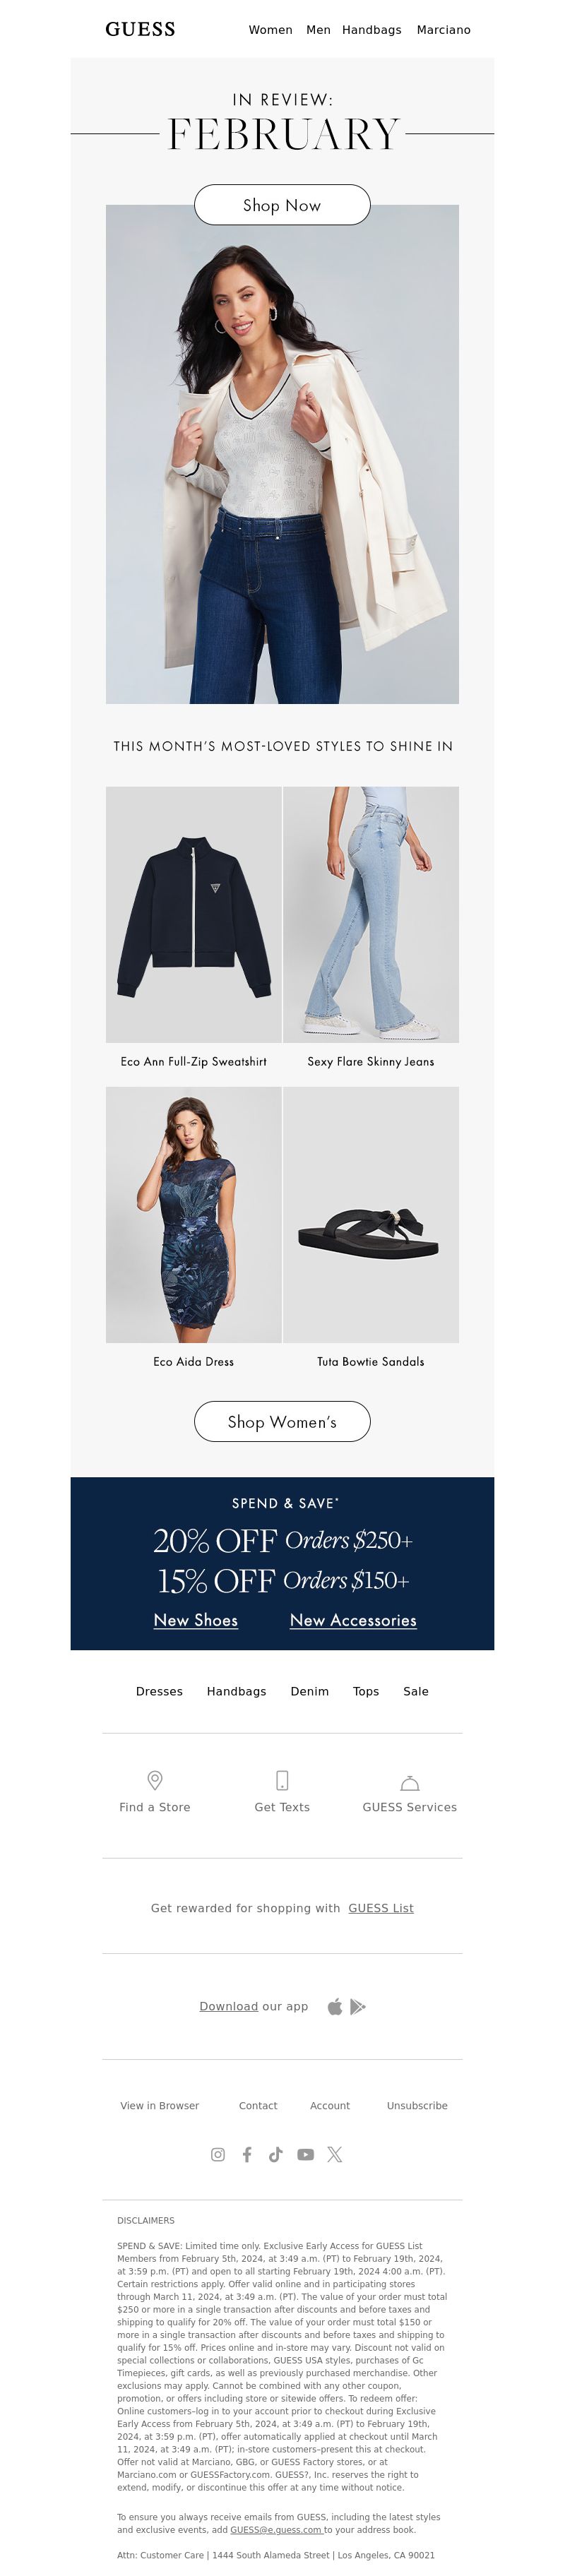Open the Facebook social icon
Image resolution: width=565 pixels, height=2576 pixels.
coord(247,2154)
